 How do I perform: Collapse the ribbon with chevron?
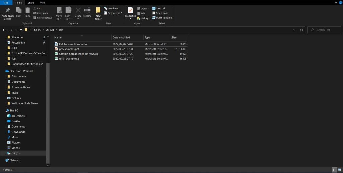pyautogui.click(x=336, y=3)
